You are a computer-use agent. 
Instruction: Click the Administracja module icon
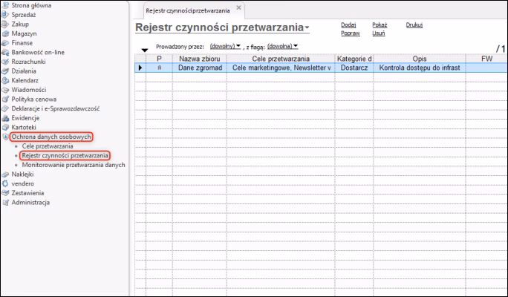(5, 203)
